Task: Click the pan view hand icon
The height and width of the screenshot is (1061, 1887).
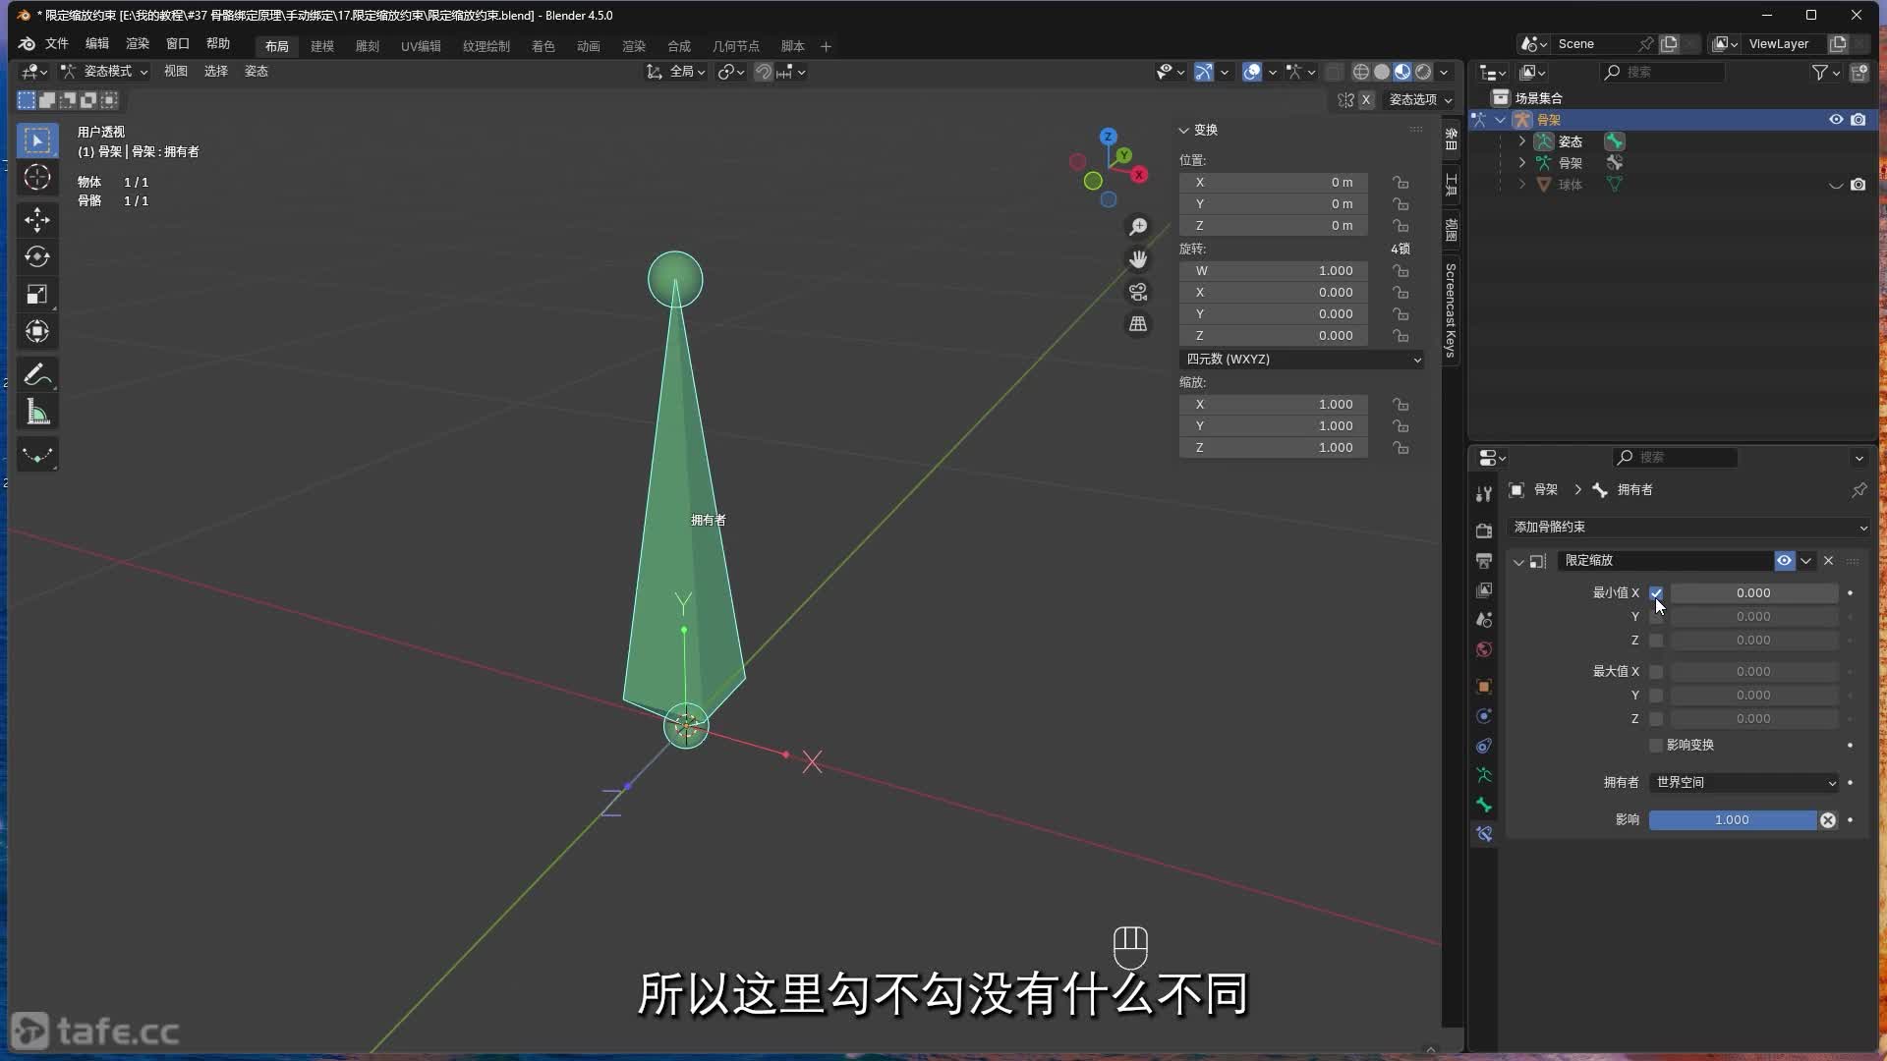Action: tap(1138, 259)
